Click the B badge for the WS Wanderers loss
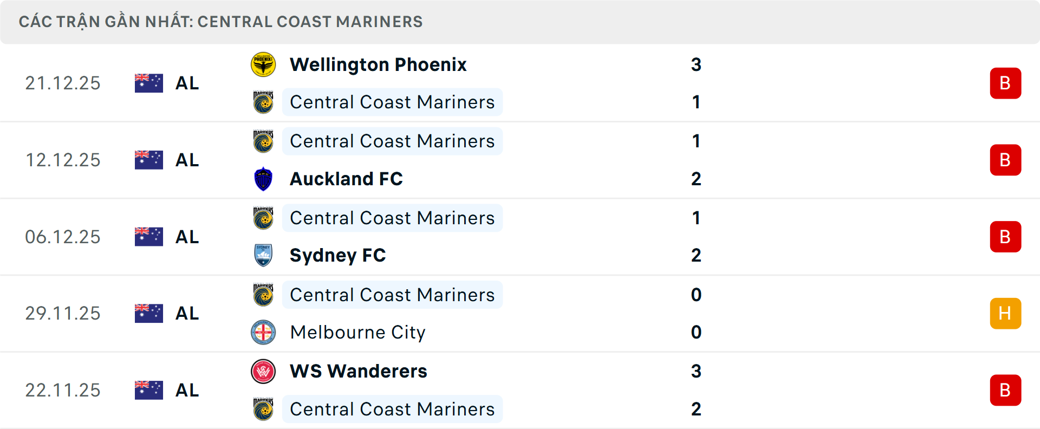 1005,390
